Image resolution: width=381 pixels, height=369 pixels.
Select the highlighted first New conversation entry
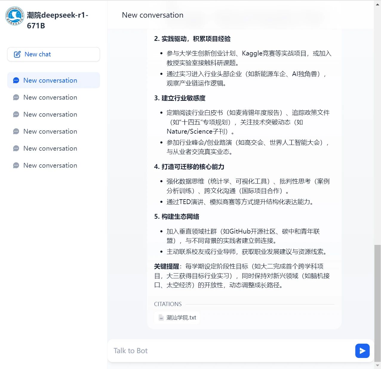tap(50, 81)
